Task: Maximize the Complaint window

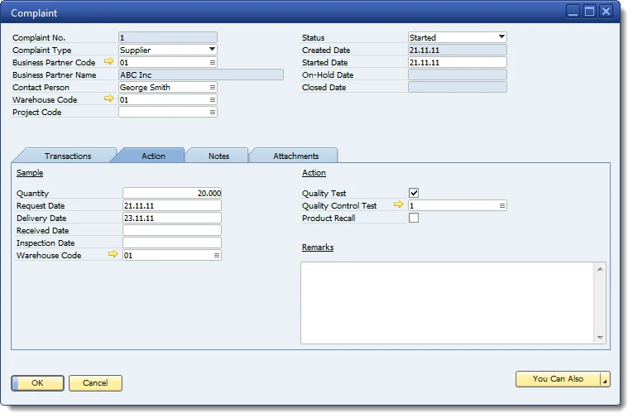Action: coord(589,12)
